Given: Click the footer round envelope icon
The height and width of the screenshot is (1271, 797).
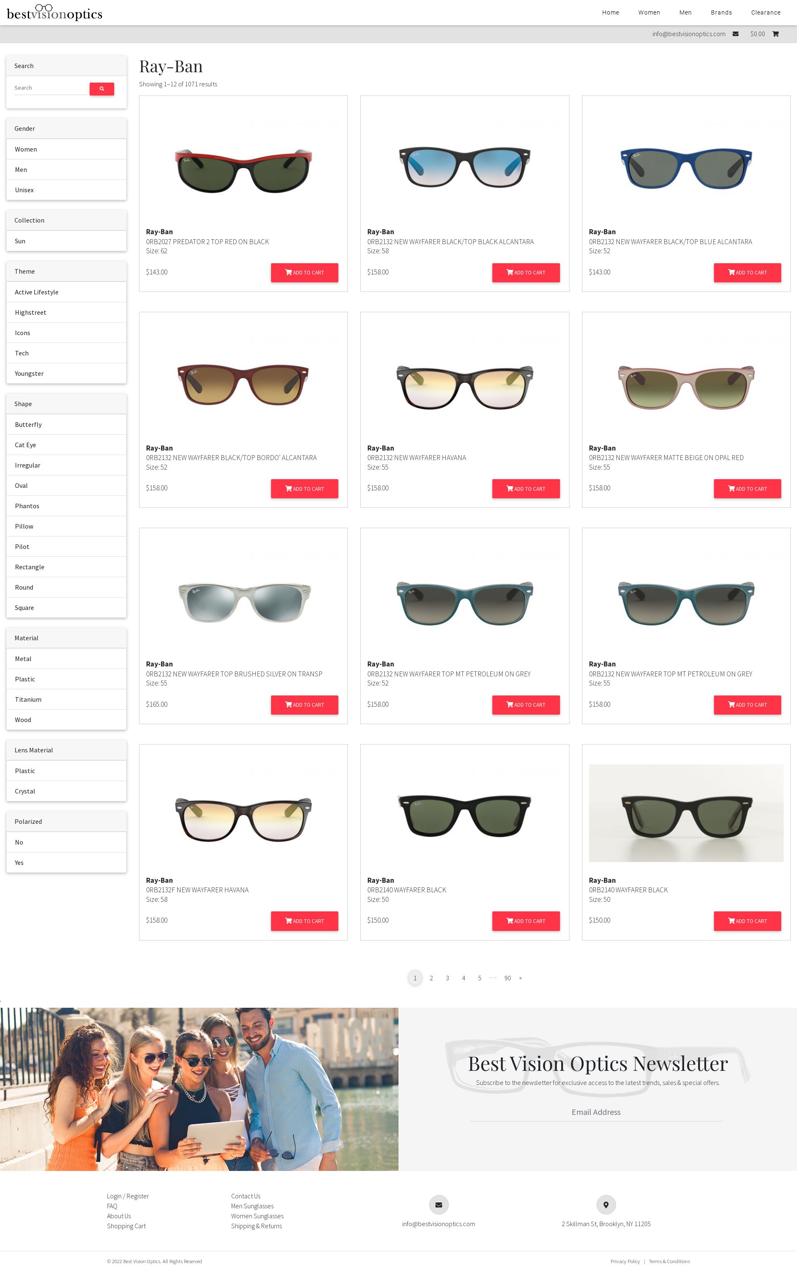Looking at the screenshot, I should [439, 1205].
